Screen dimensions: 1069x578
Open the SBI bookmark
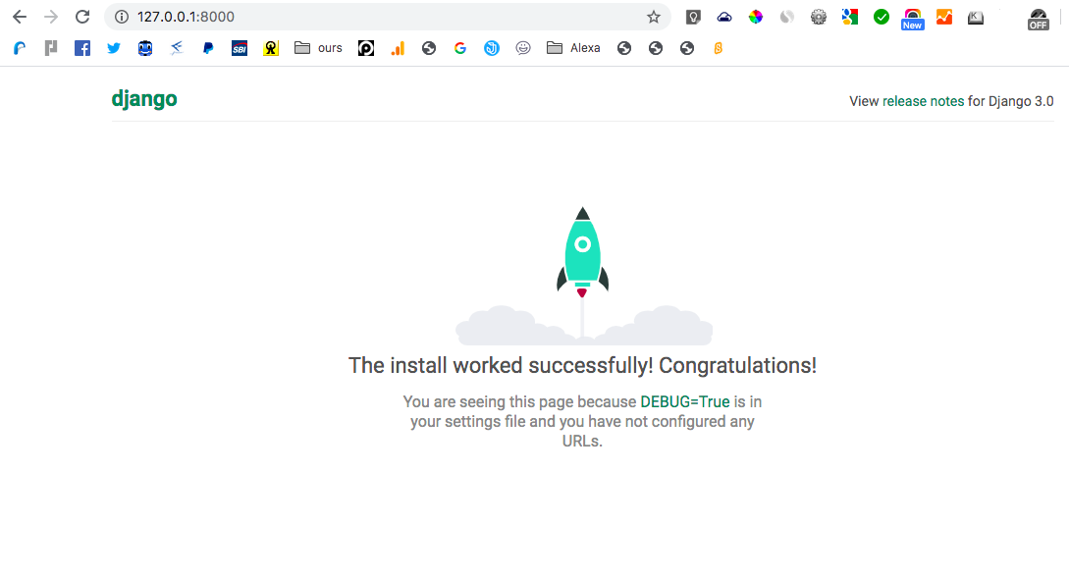coord(240,48)
